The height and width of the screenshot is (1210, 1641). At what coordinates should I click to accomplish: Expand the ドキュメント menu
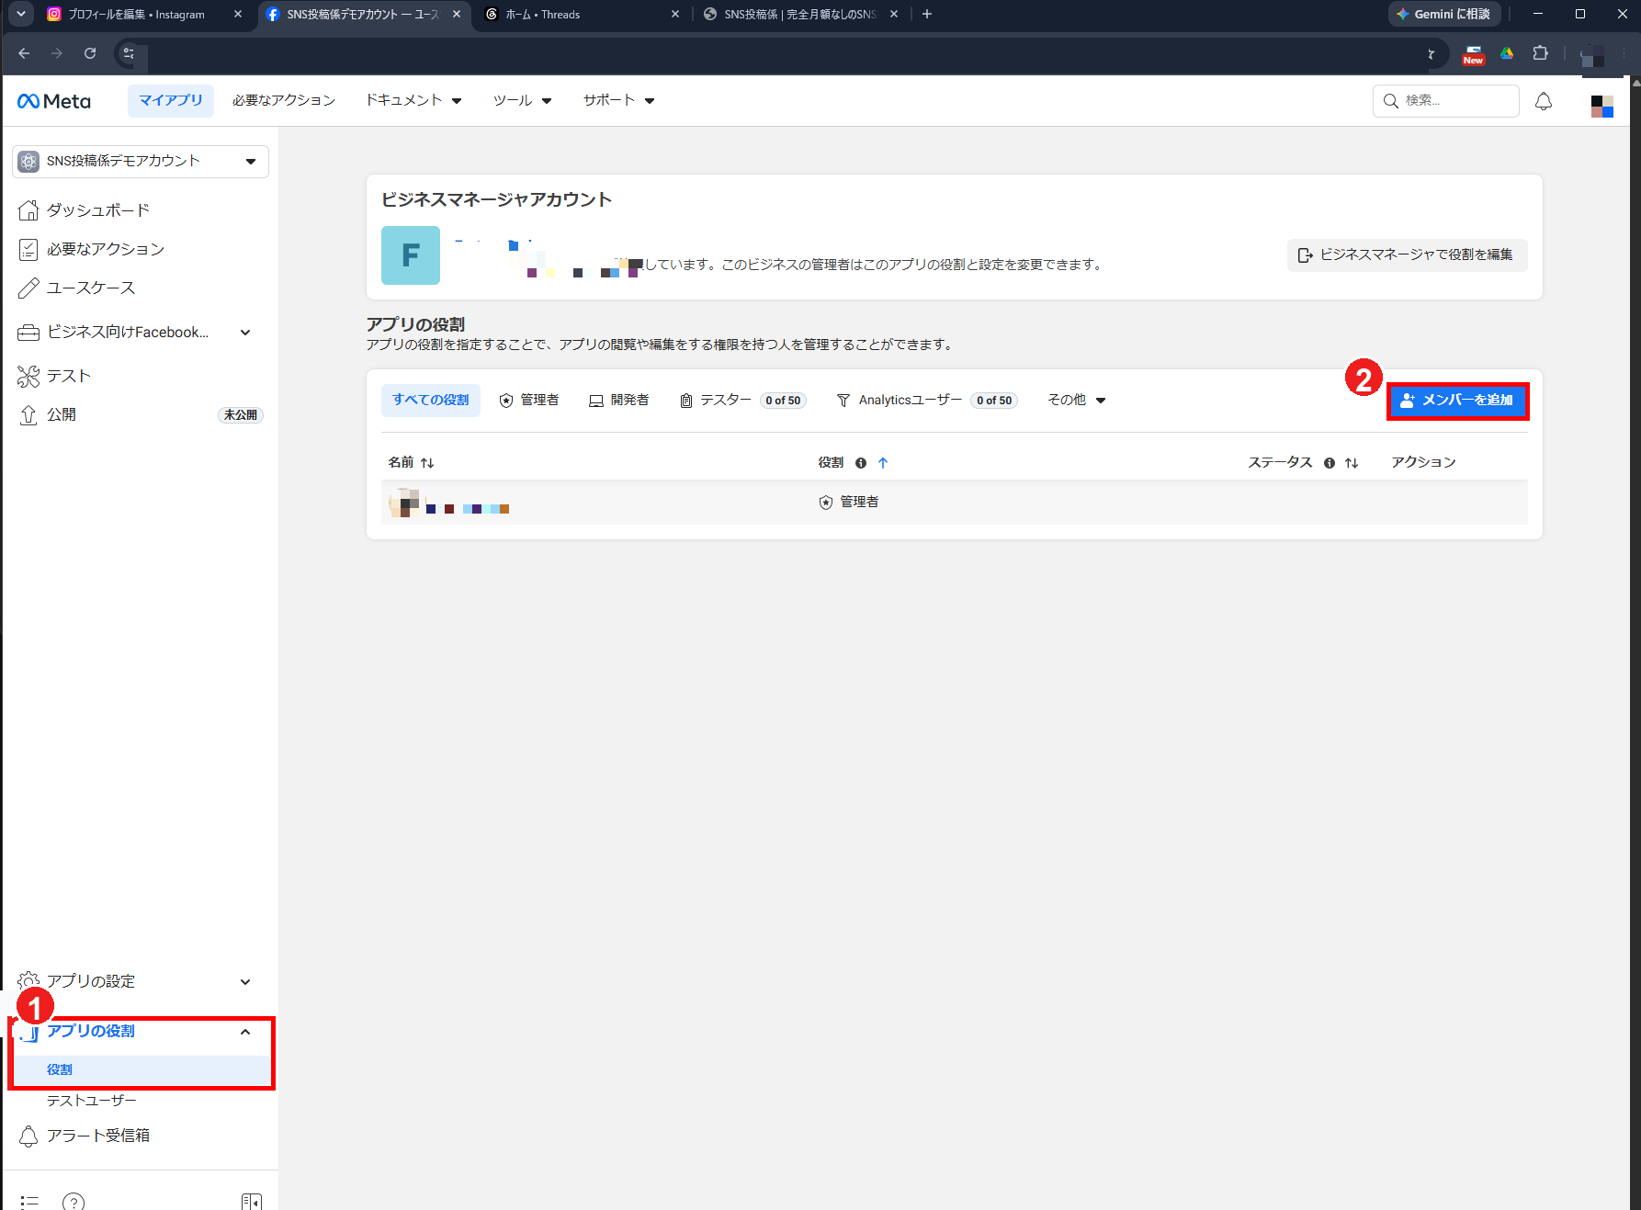pyautogui.click(x=413, y=100)
